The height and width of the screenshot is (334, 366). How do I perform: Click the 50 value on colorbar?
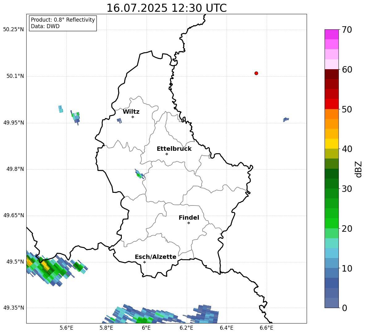point(347,109)
